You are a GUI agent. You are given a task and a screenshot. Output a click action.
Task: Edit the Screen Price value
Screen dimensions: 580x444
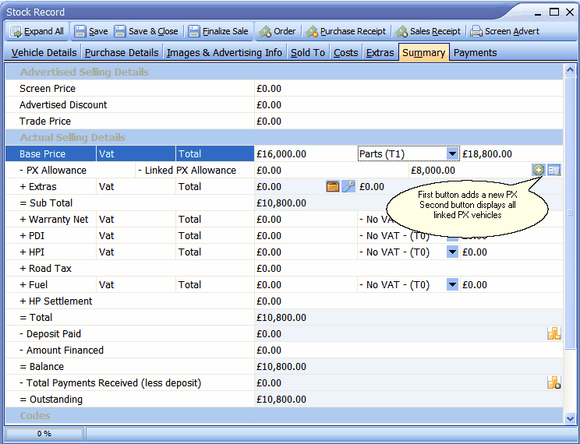(x=408, y=88)
